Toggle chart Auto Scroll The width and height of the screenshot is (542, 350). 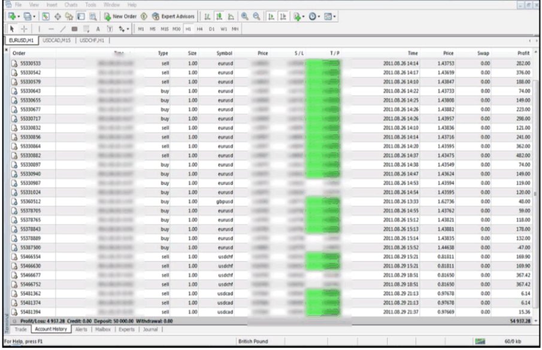point(271,16)
